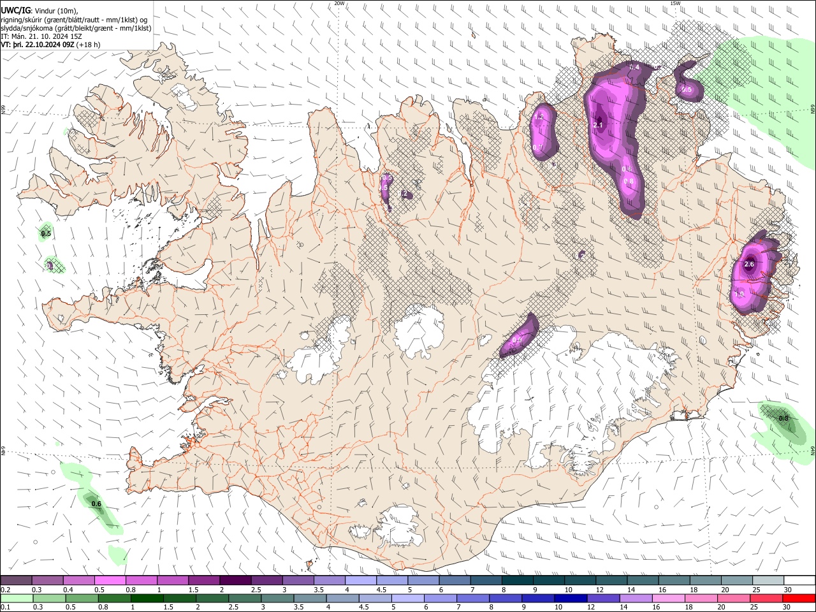Click the darkest green swatch labeled 1
The height and width of the screenshot is (612, 816).
click(x=147, y=598)
